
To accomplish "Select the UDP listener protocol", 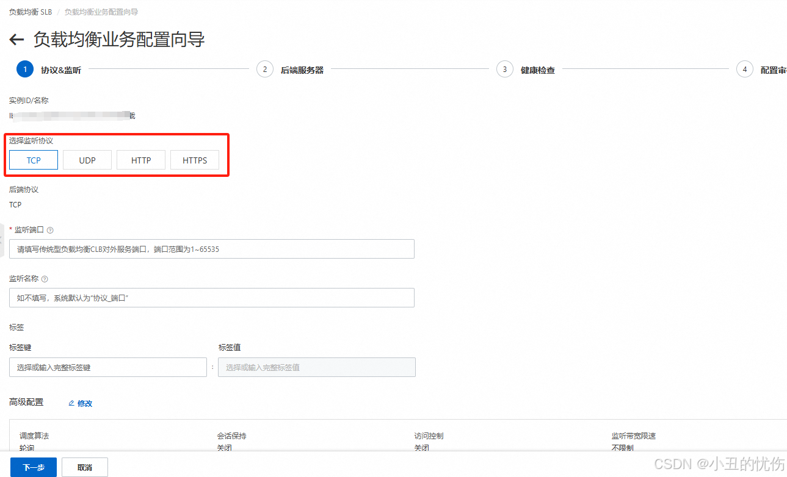I will [87, 160].
